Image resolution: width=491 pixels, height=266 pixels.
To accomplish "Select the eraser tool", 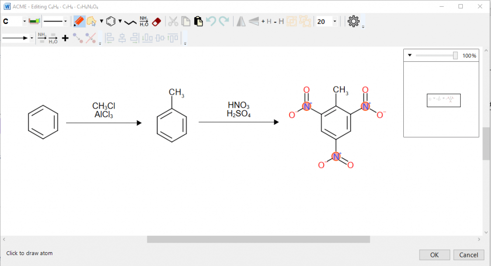I will [x=157, y=22].
